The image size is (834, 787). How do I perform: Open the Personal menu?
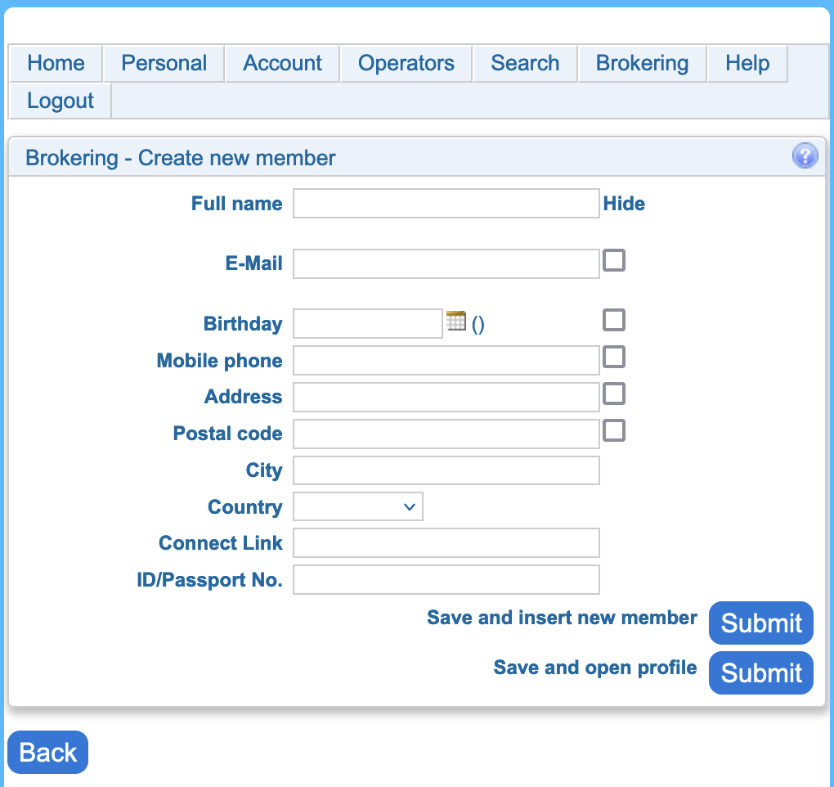click(164, 63)
